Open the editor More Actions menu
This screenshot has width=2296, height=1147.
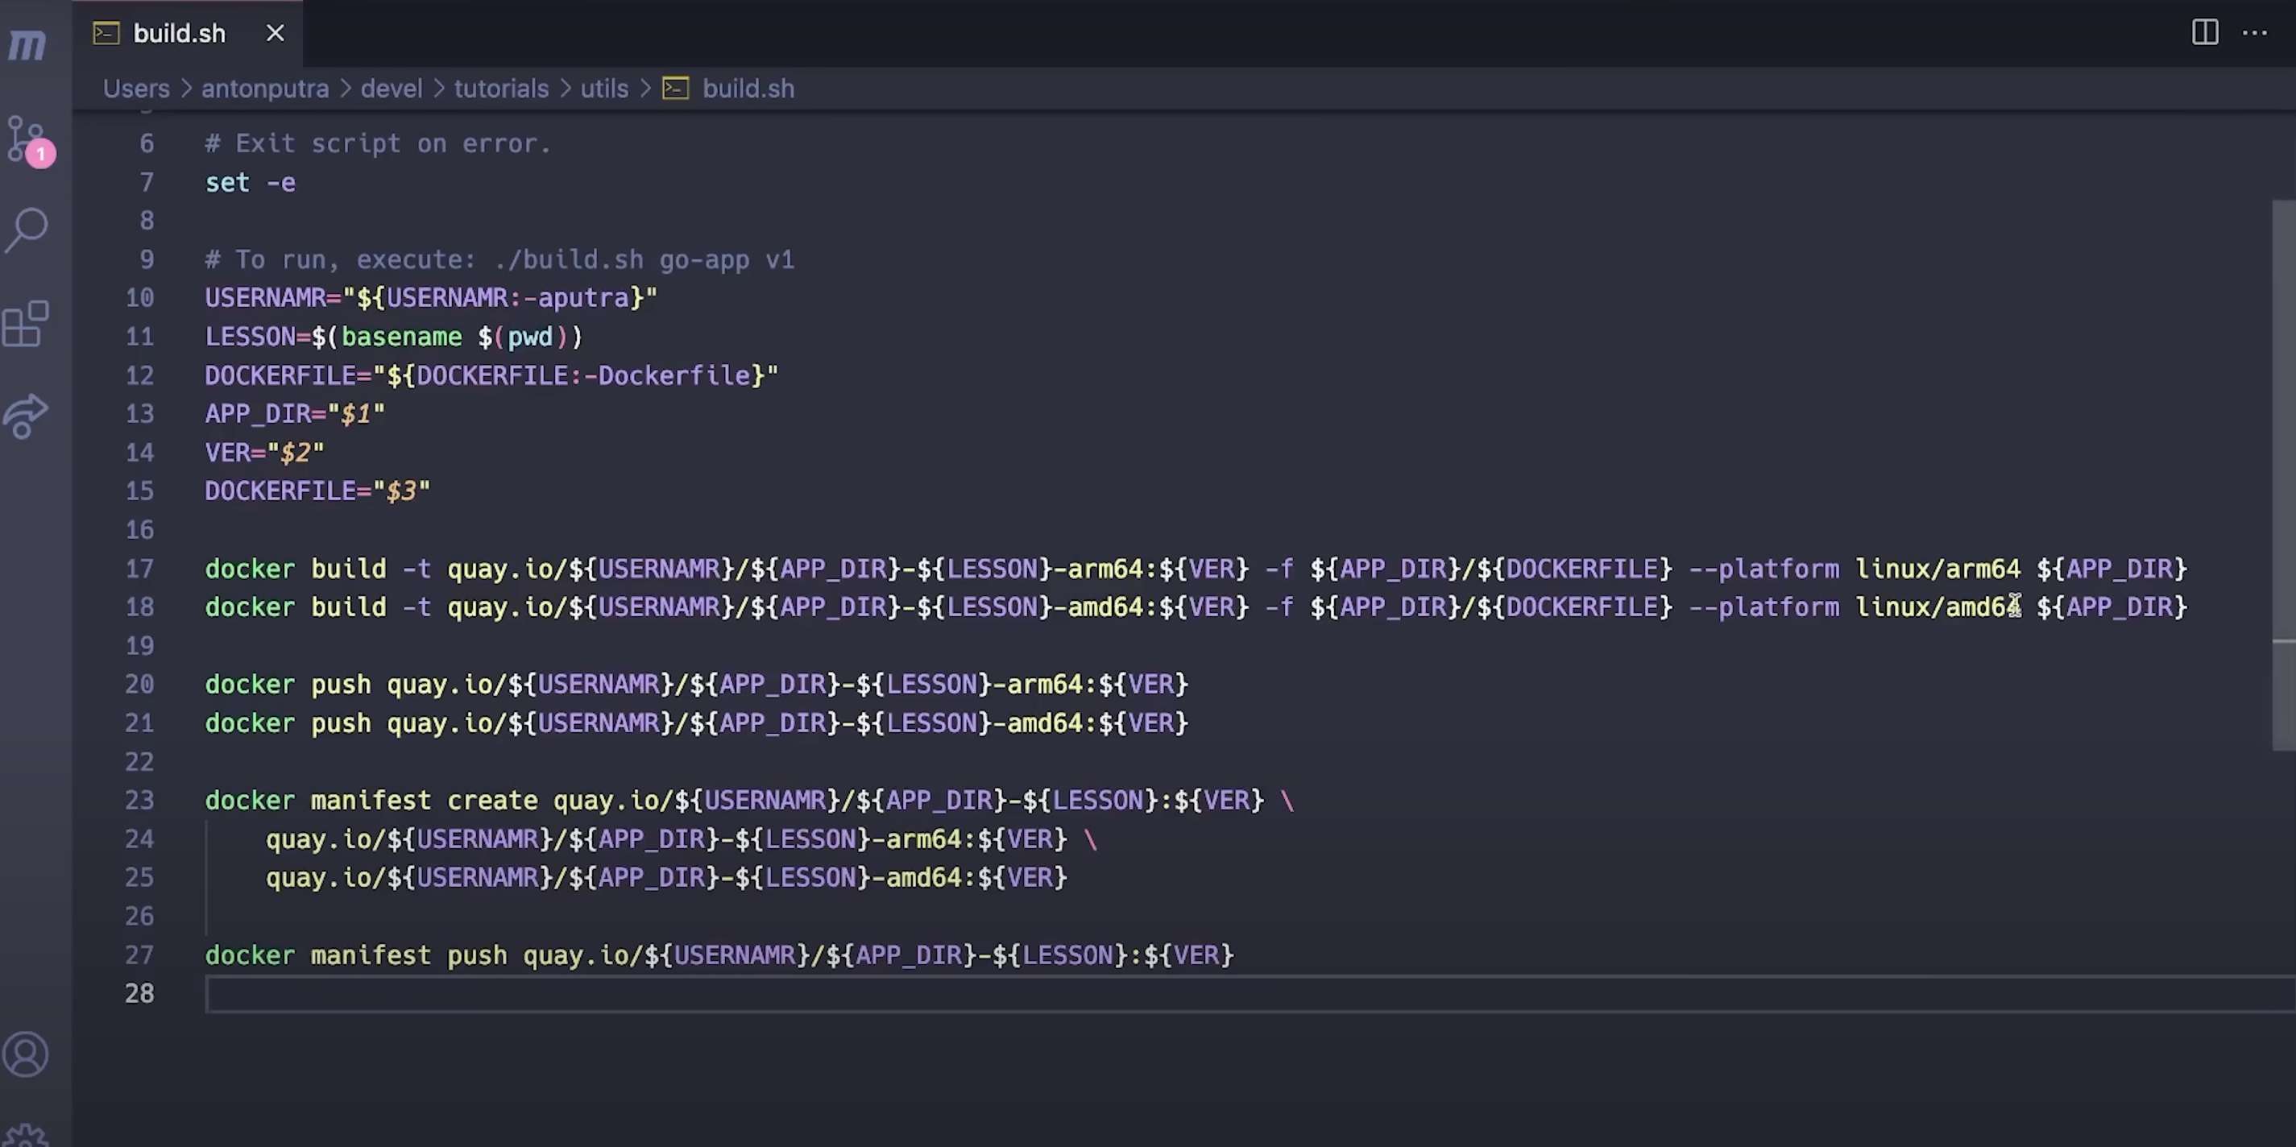[2254, 33]
